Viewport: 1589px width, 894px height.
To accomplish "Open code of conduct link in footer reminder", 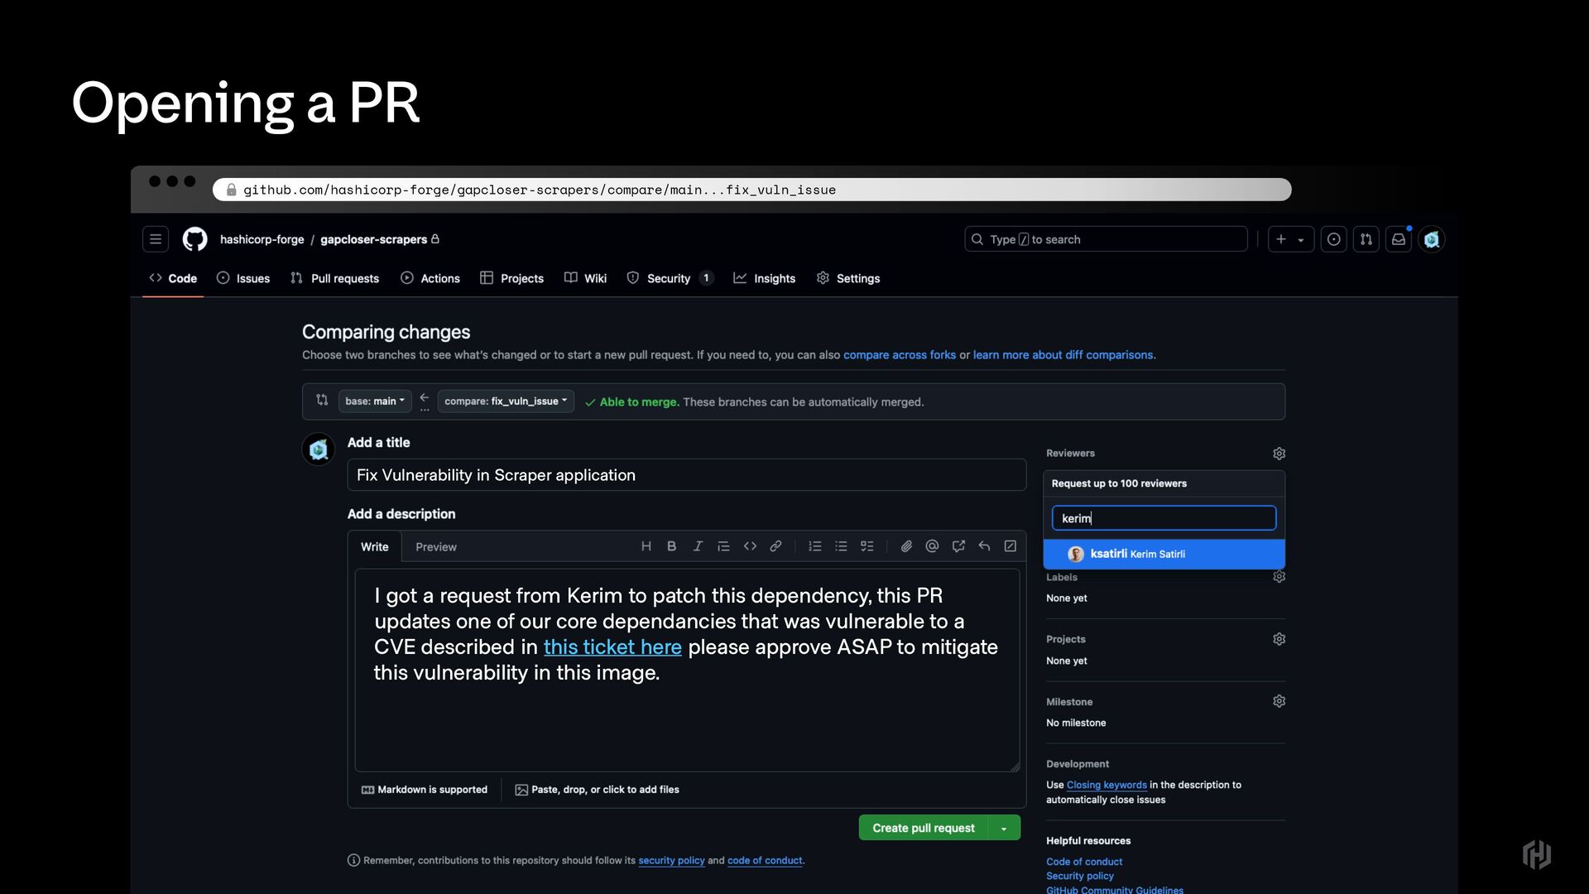I will (x=765, y=861).
